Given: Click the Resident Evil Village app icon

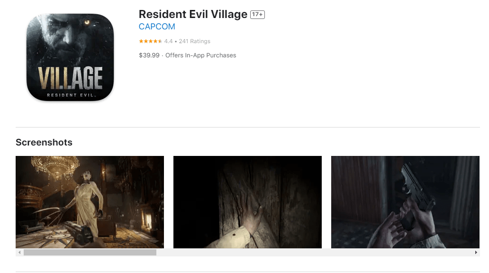Looking at the screenshot, I should click(70, 57).
